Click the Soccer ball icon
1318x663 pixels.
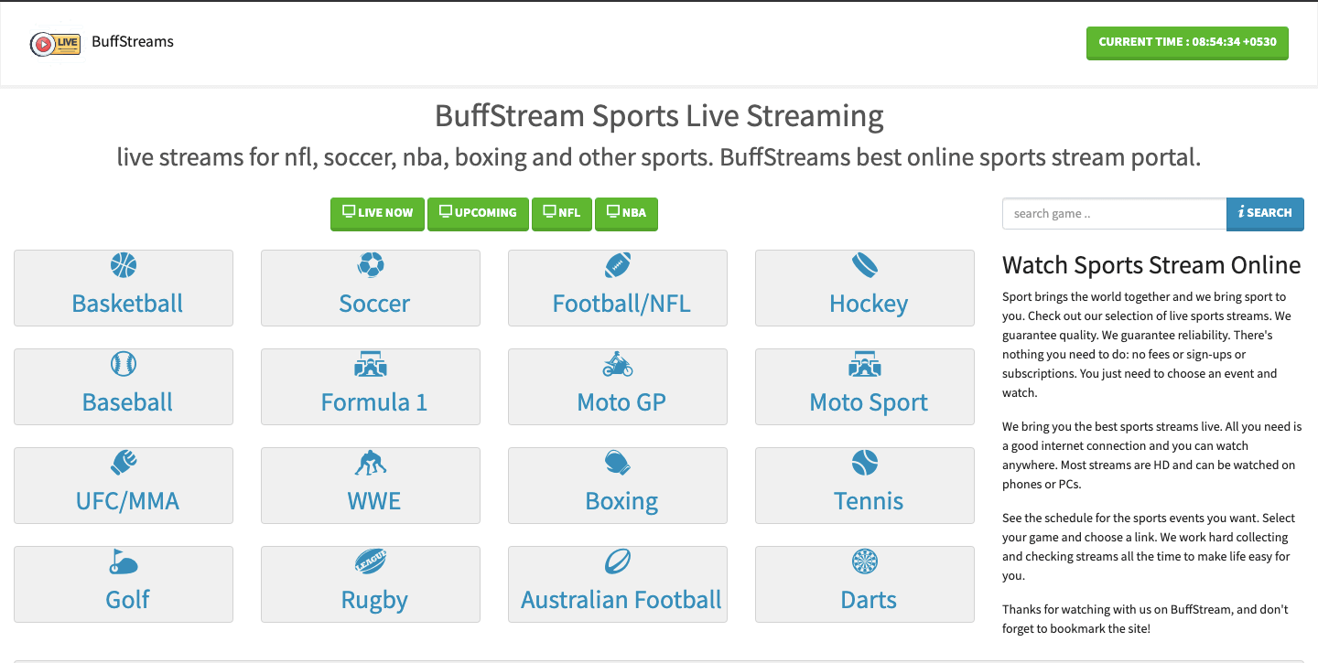(370, 265)
